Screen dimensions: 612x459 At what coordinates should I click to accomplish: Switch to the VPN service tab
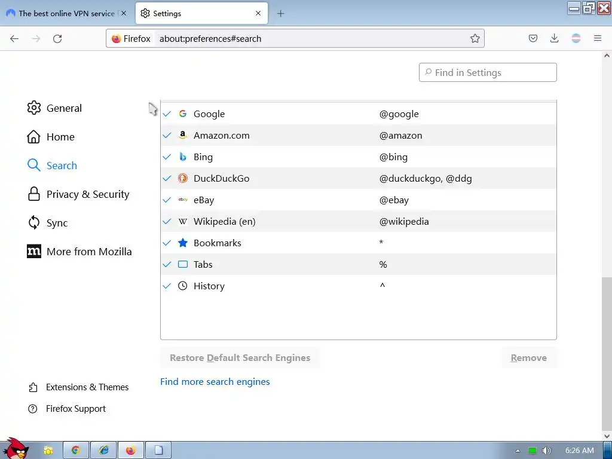tap(66, 13)
